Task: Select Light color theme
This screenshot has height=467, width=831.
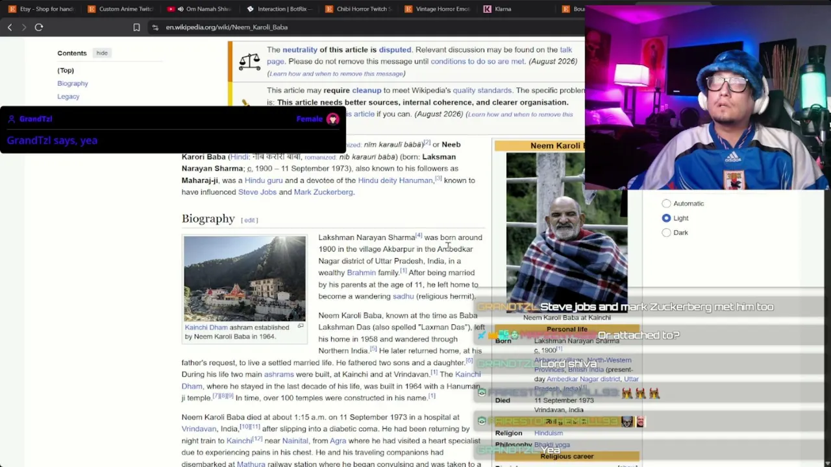Action: coord(666,218)
